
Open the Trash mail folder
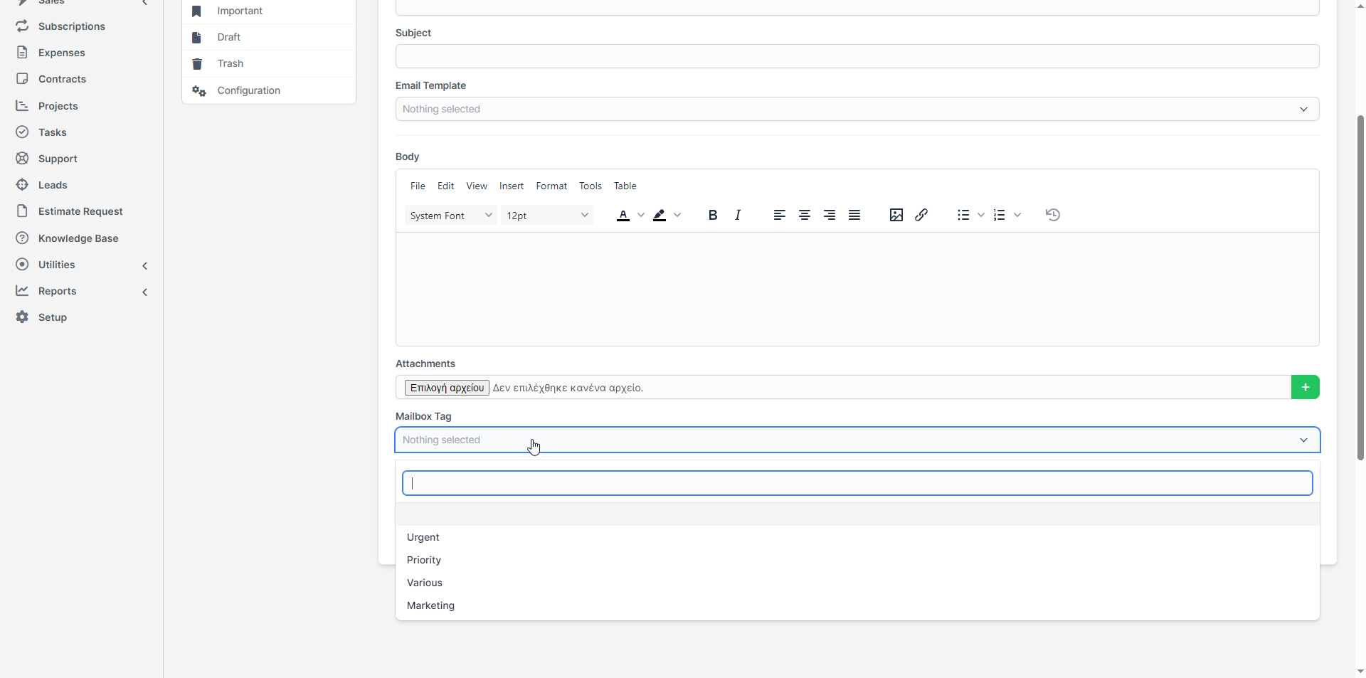tap(230, 63)
